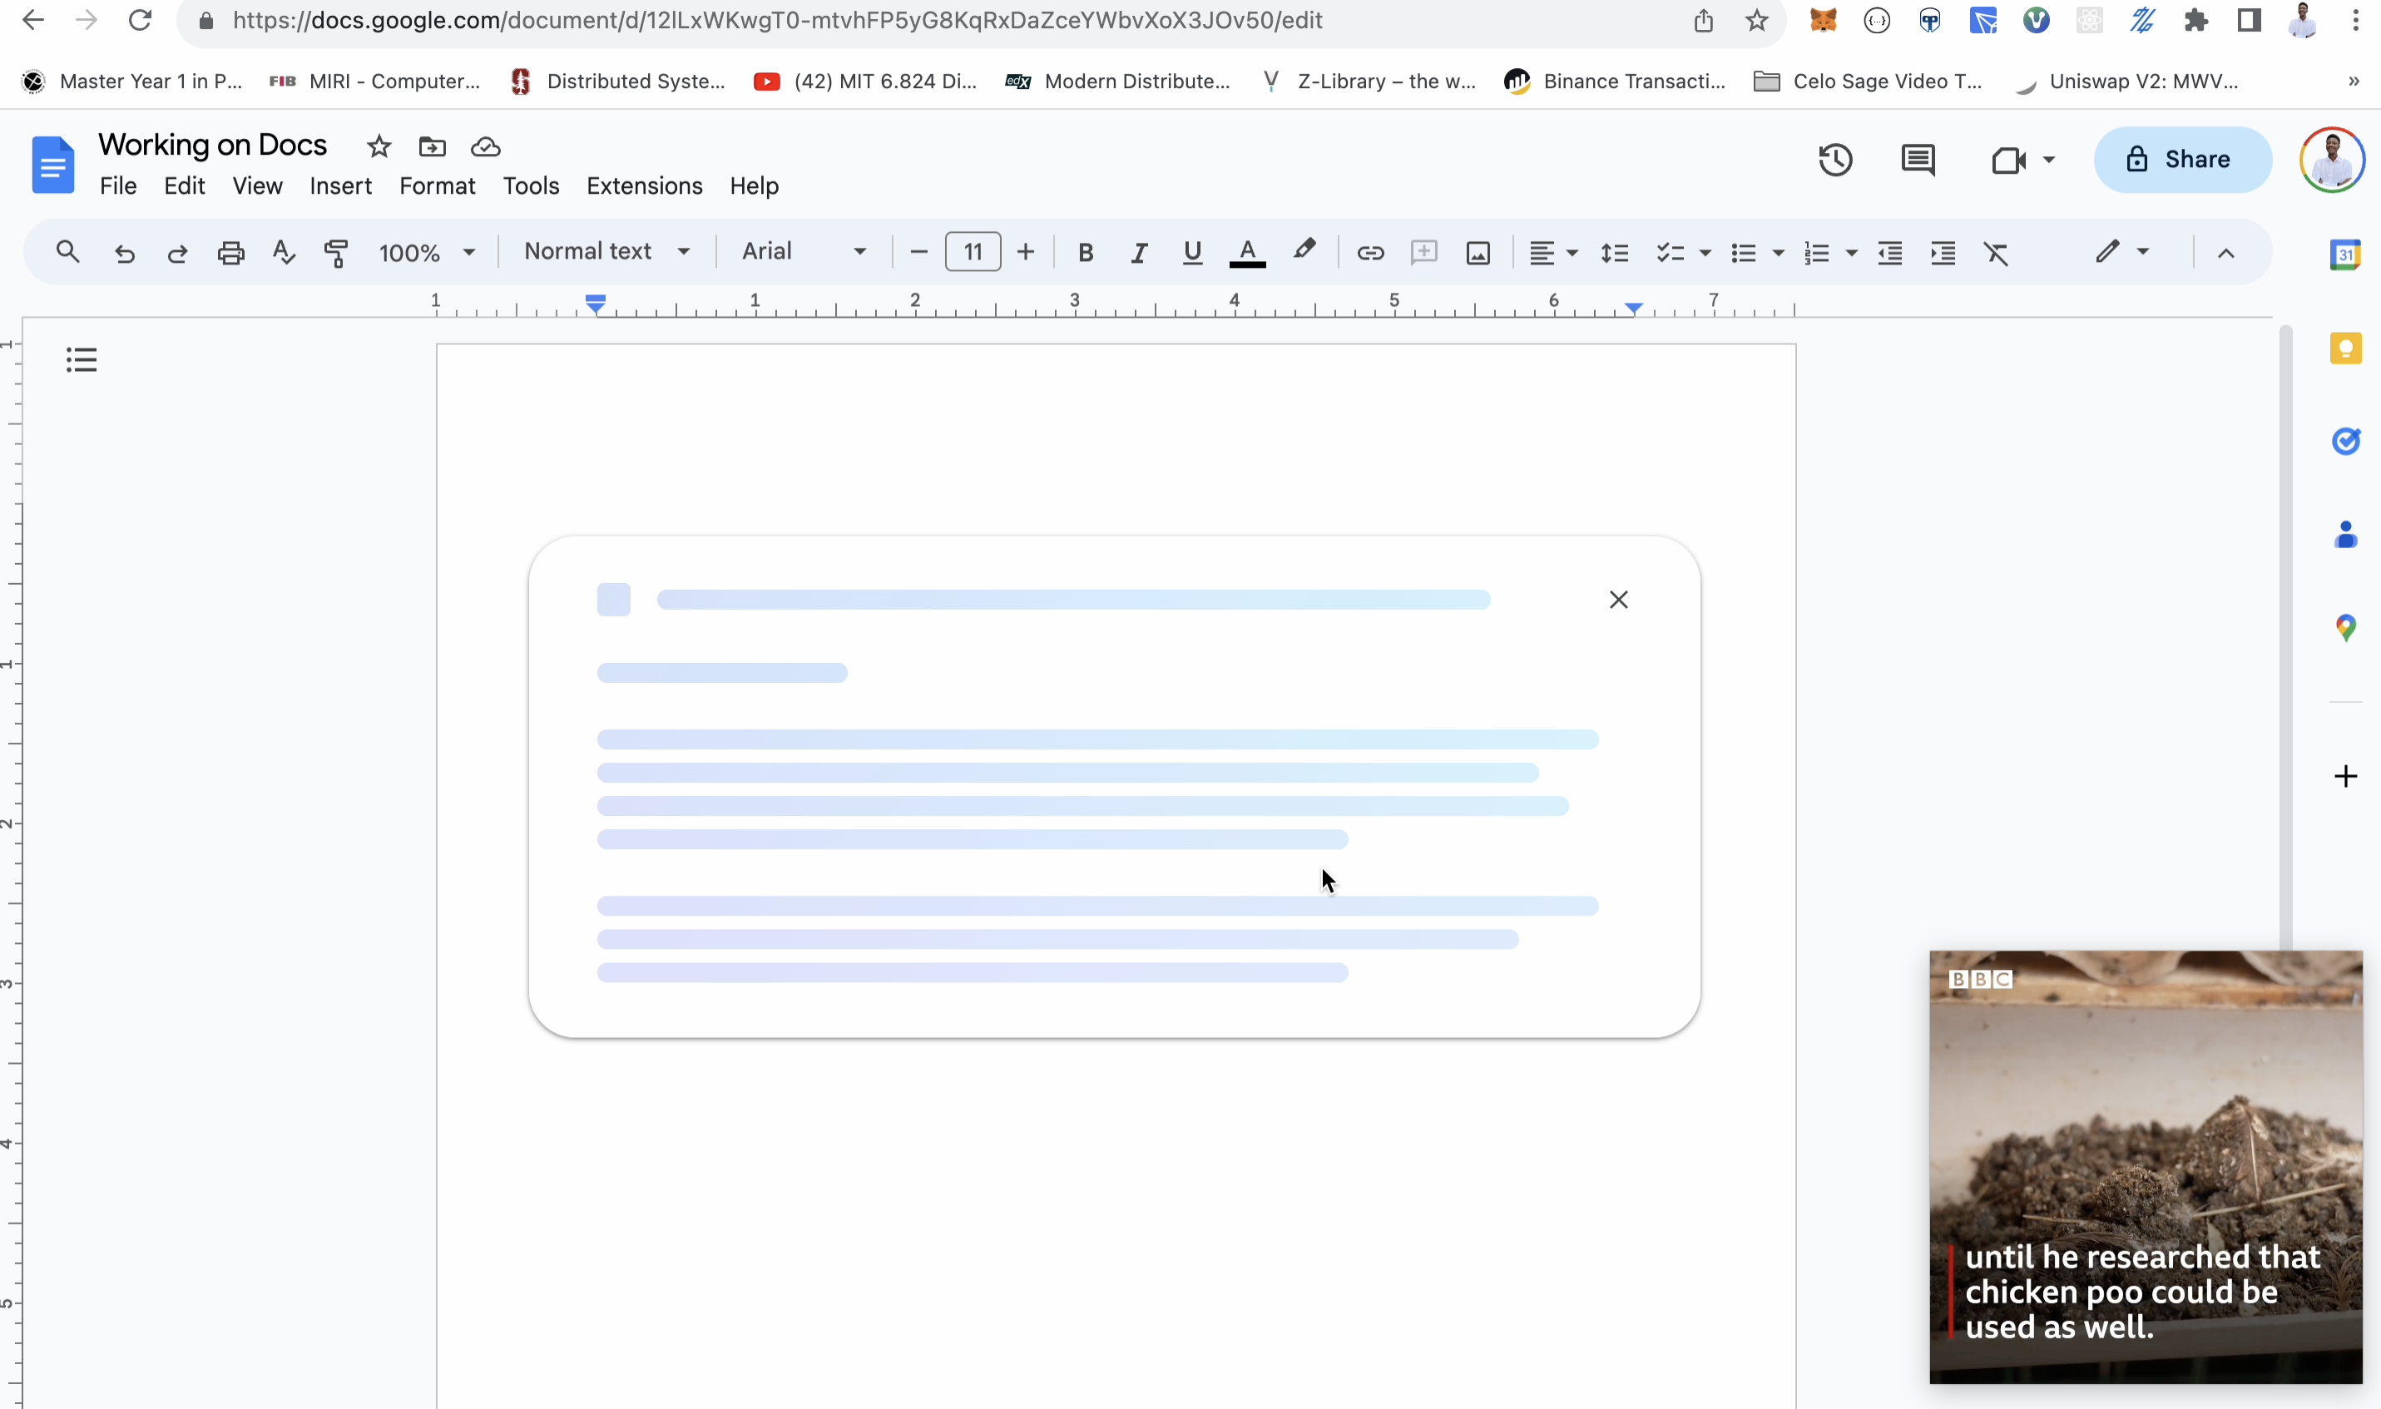Click clear formatting icon

(1996, 253)
